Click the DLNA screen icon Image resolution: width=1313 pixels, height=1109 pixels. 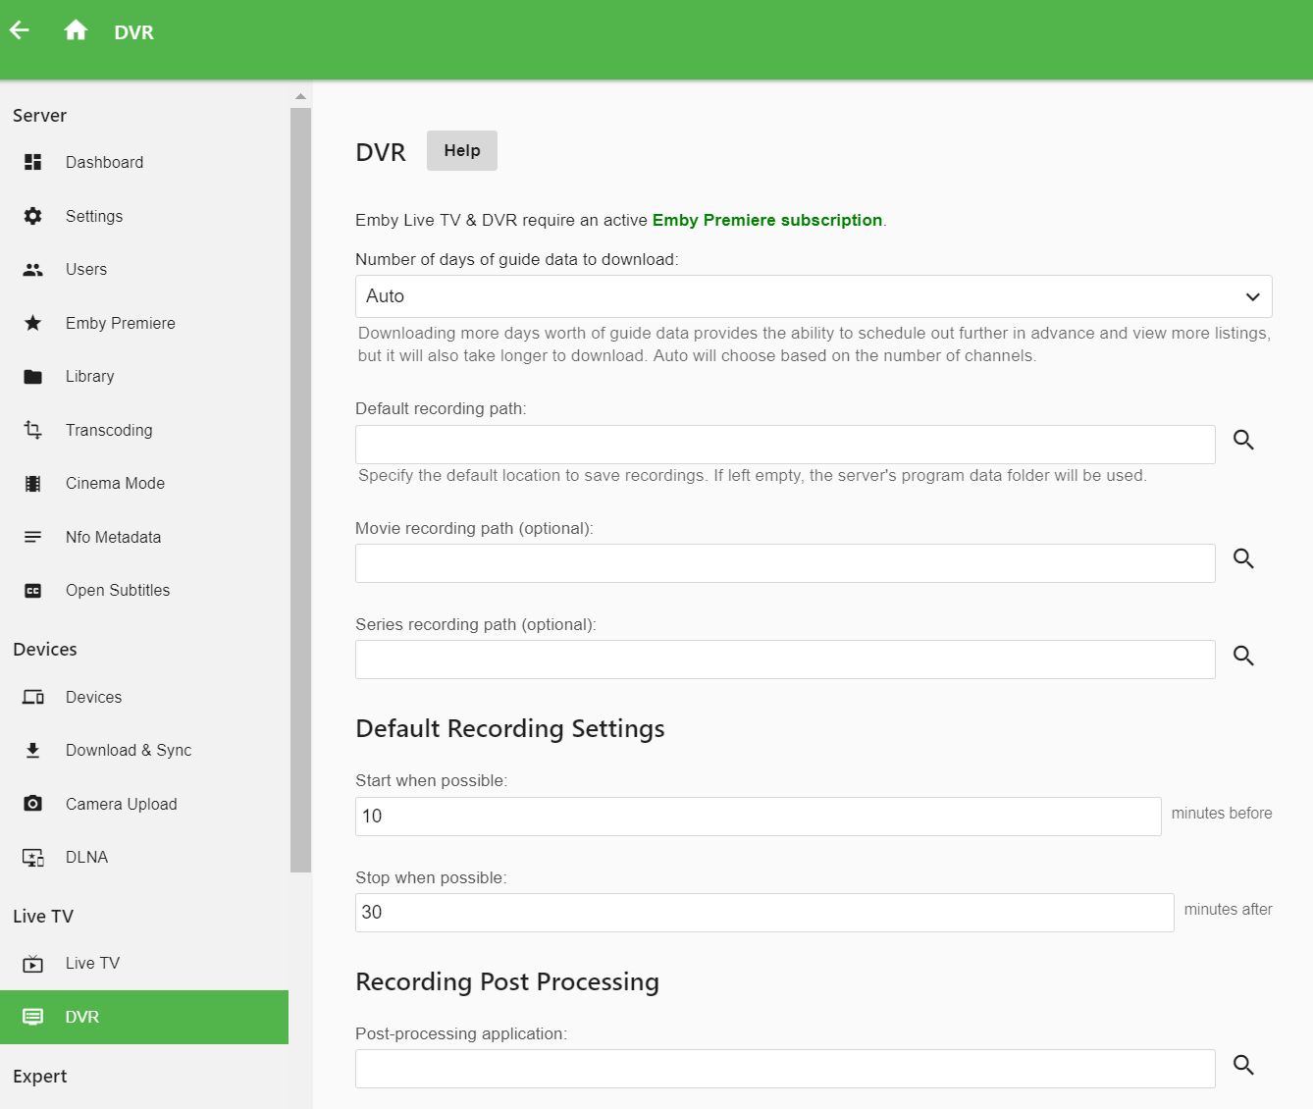32,857
